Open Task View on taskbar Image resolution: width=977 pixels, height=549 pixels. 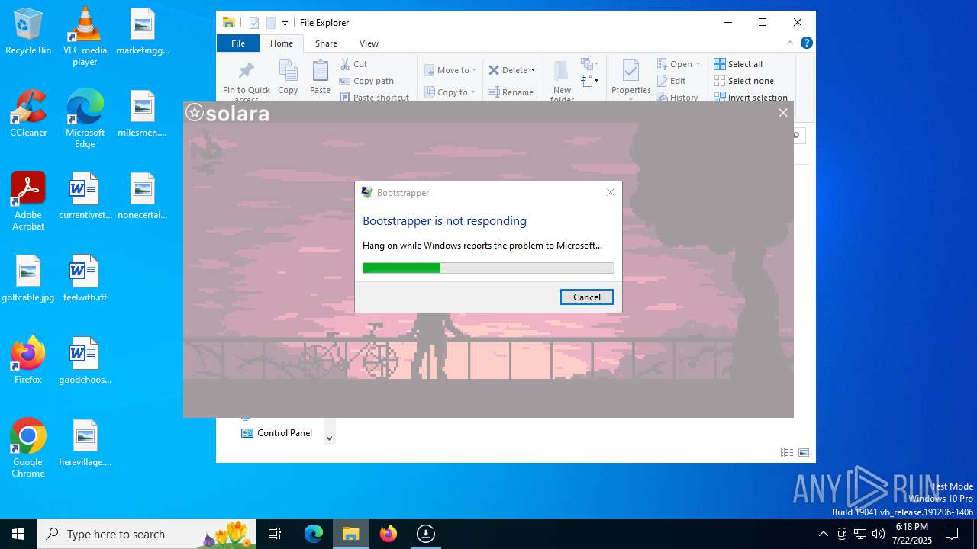pyautogui.click(x=275, y=534)
